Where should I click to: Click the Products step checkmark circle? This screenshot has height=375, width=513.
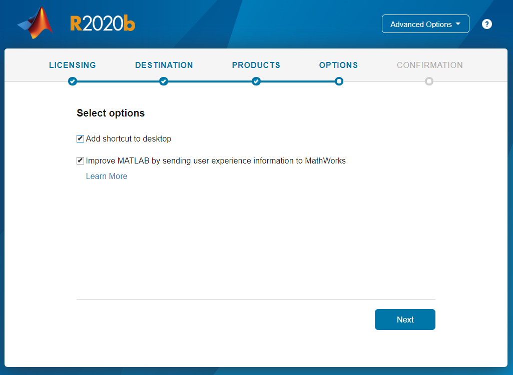pos(256,81)
